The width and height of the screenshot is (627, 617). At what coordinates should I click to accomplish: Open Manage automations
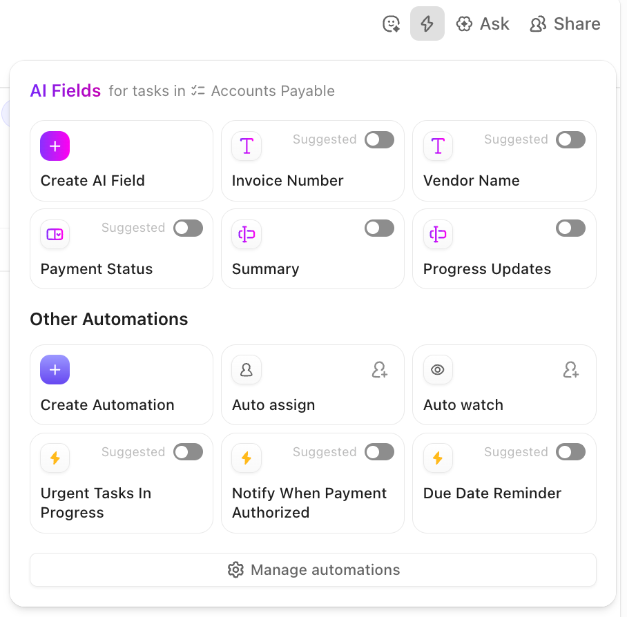312,569
